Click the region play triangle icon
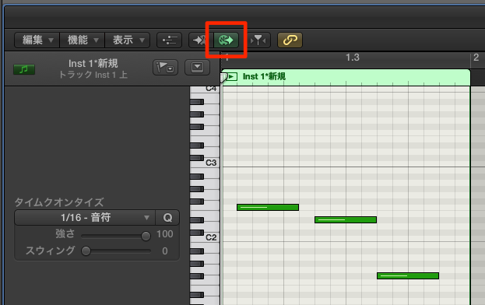Screen dimensions: 485x305 231,76
